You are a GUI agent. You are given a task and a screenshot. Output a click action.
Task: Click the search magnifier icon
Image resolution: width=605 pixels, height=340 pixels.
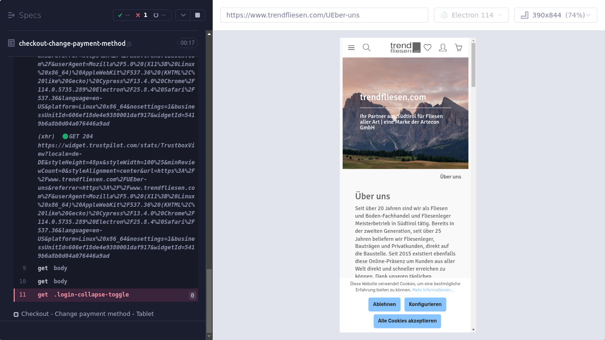click(366, 48)
